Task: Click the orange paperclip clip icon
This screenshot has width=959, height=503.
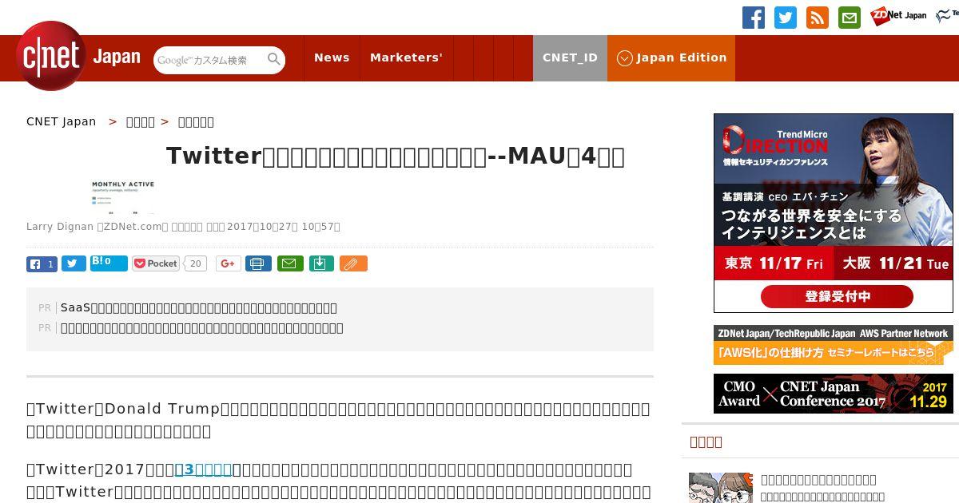Action: (353, 263)
